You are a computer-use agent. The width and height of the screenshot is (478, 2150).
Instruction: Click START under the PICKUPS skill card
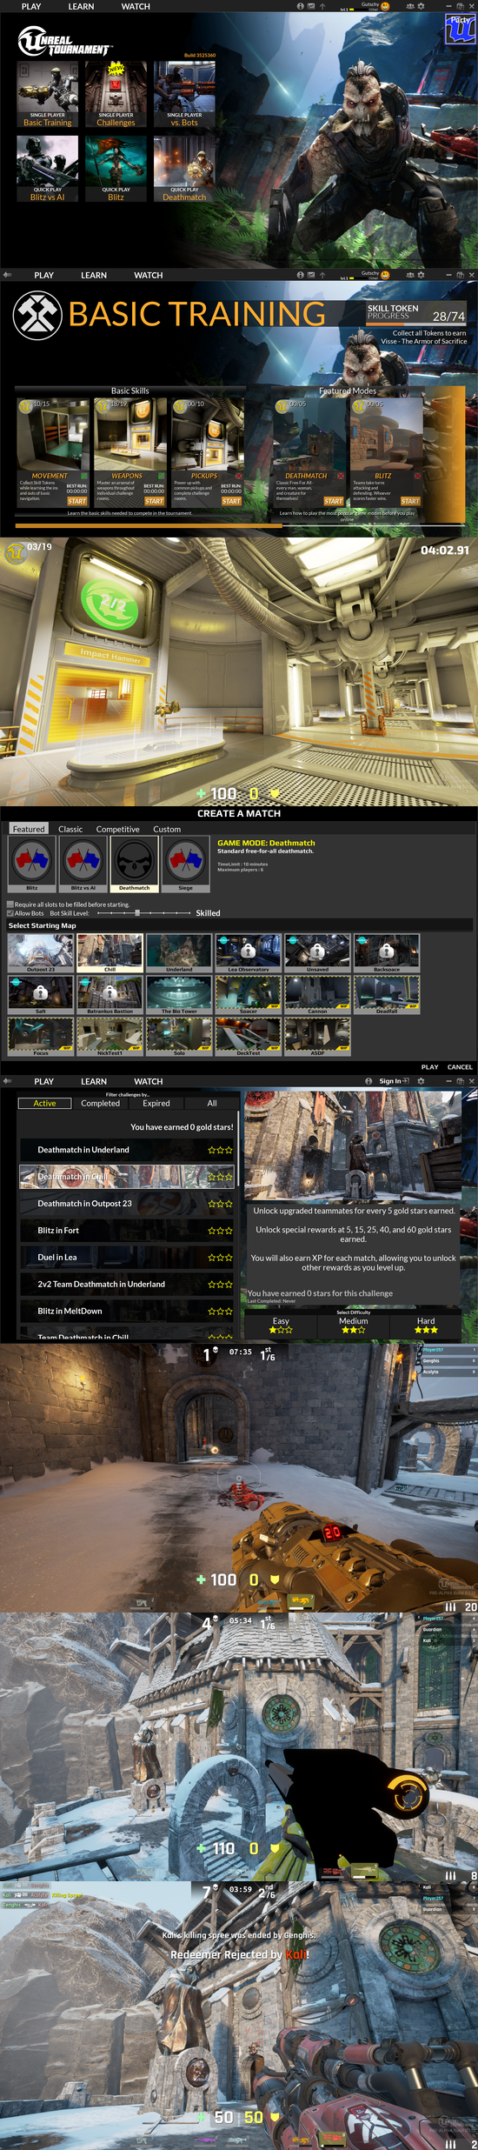(231, 501)
